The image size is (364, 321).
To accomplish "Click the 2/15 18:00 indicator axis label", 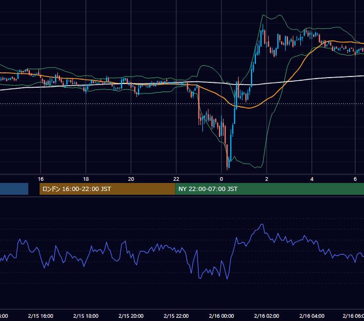I will (86, 316).
